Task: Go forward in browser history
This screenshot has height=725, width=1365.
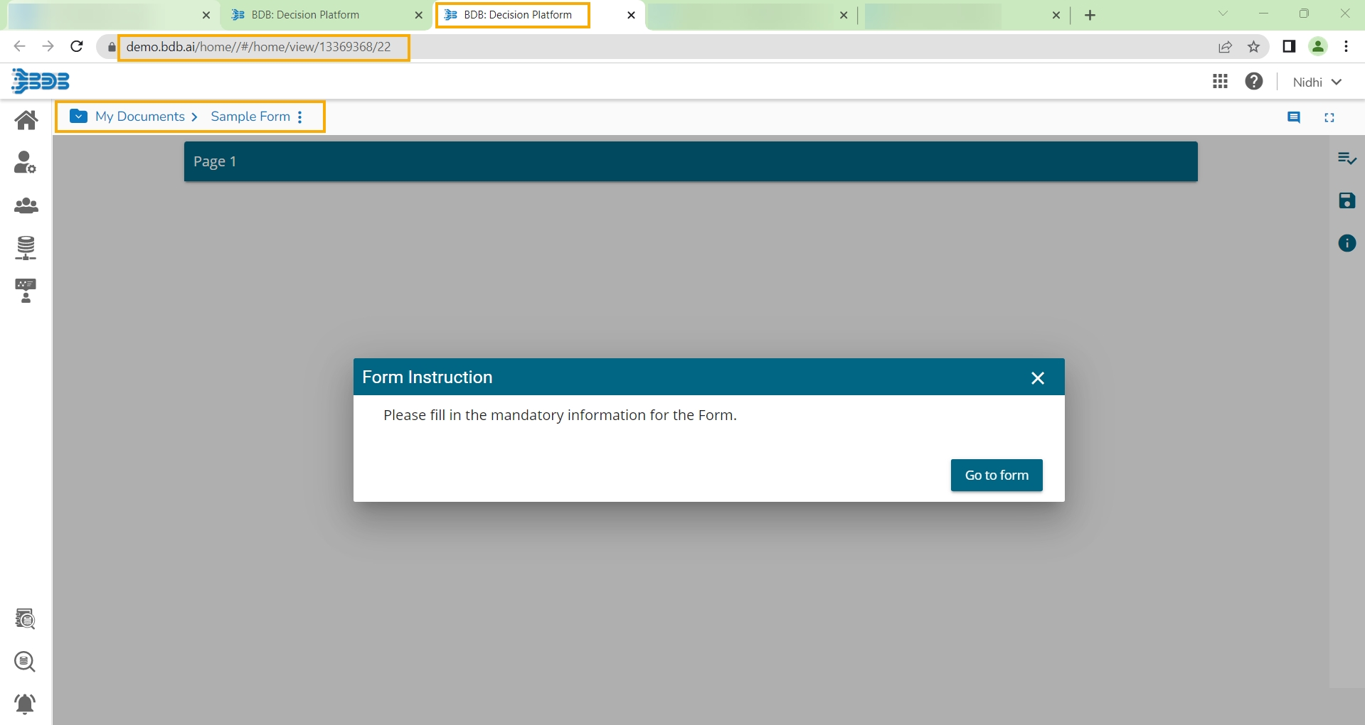Action: click(x=48, y=47)
